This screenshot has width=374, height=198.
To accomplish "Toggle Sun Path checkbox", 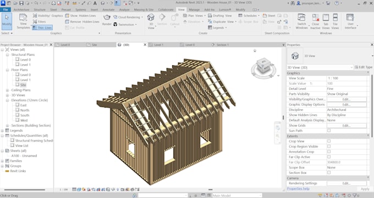I will pyautogui.click(x=329, y=131).
